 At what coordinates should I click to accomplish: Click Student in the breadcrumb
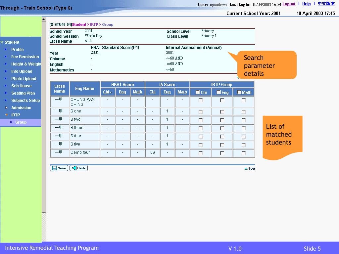click(79, 24)
